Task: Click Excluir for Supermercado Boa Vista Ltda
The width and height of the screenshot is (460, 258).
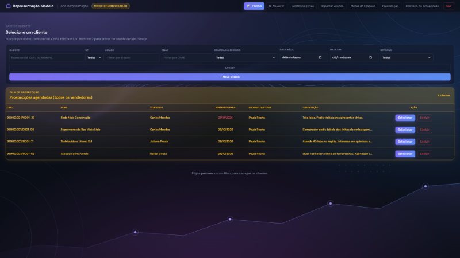Action: [424, 130]
